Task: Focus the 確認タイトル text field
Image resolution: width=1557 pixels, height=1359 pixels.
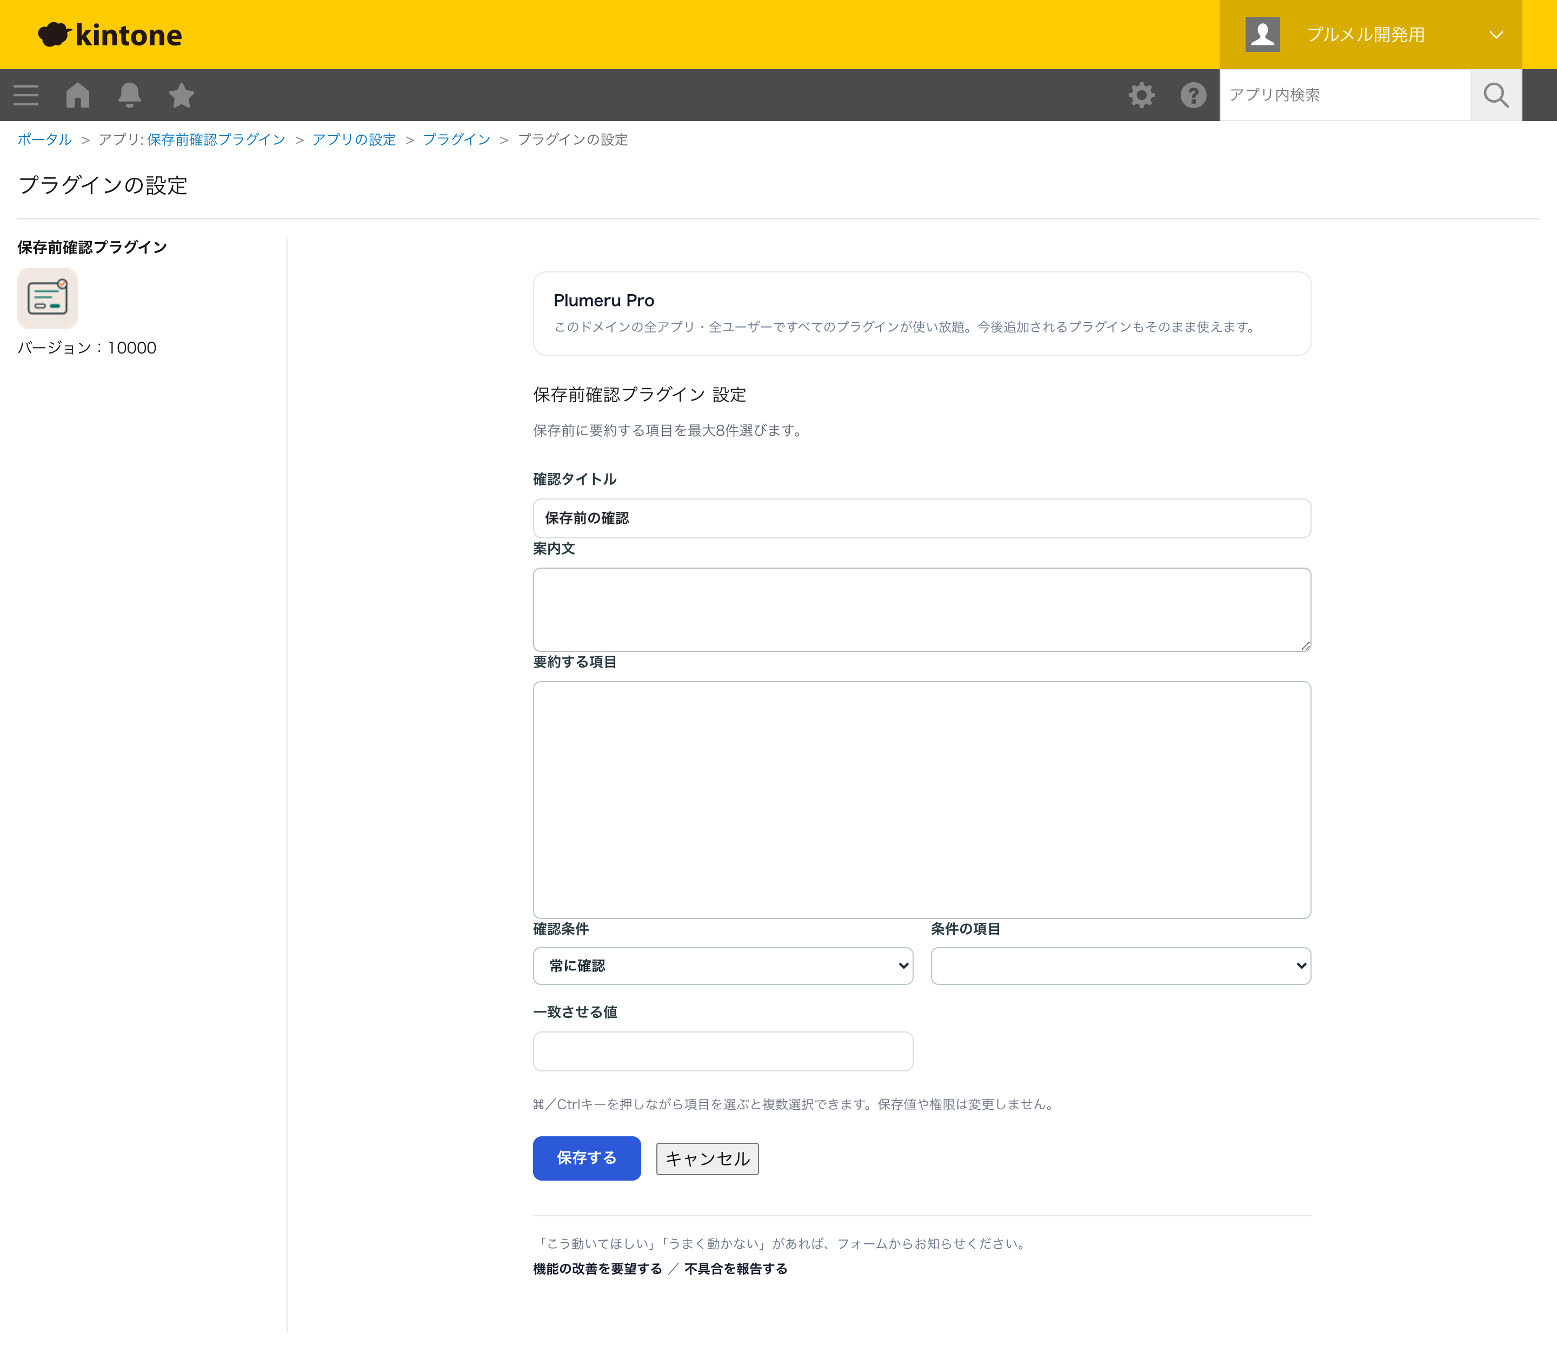Action: pyautogui.click(x=921, y=519)
